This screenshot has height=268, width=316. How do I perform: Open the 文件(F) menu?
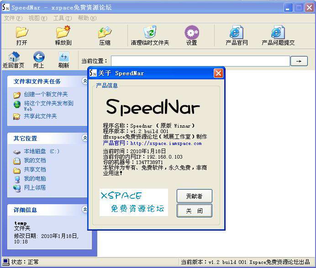point(13,18)
